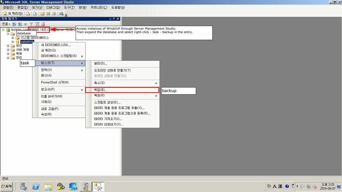Choose 새 데이터베이스(N)... in context menu
This screenshot has height=192, width=342.
tap(59, 45)
